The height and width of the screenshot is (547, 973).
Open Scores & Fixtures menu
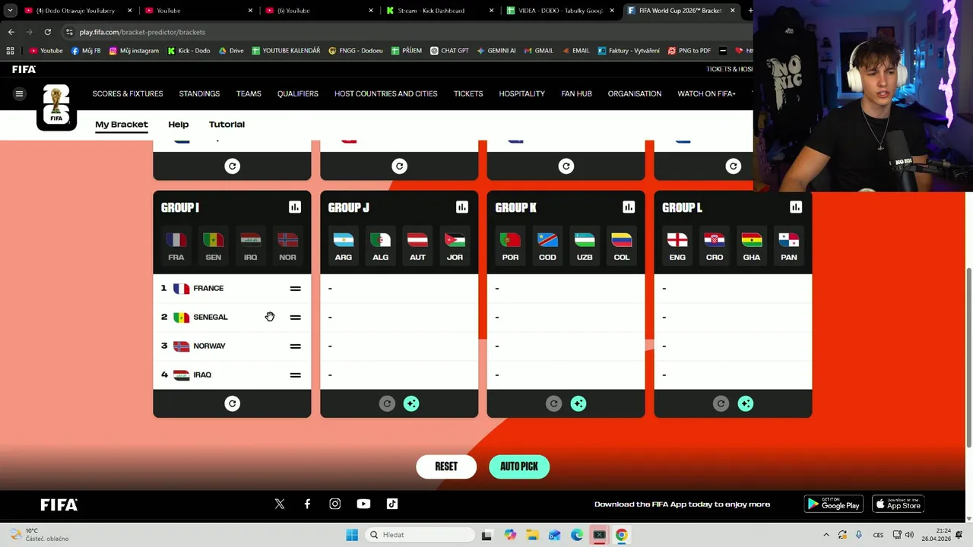[x=128, y=93]
